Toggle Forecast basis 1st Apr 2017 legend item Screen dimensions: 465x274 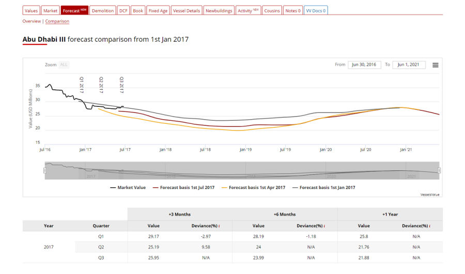(253, 188)
